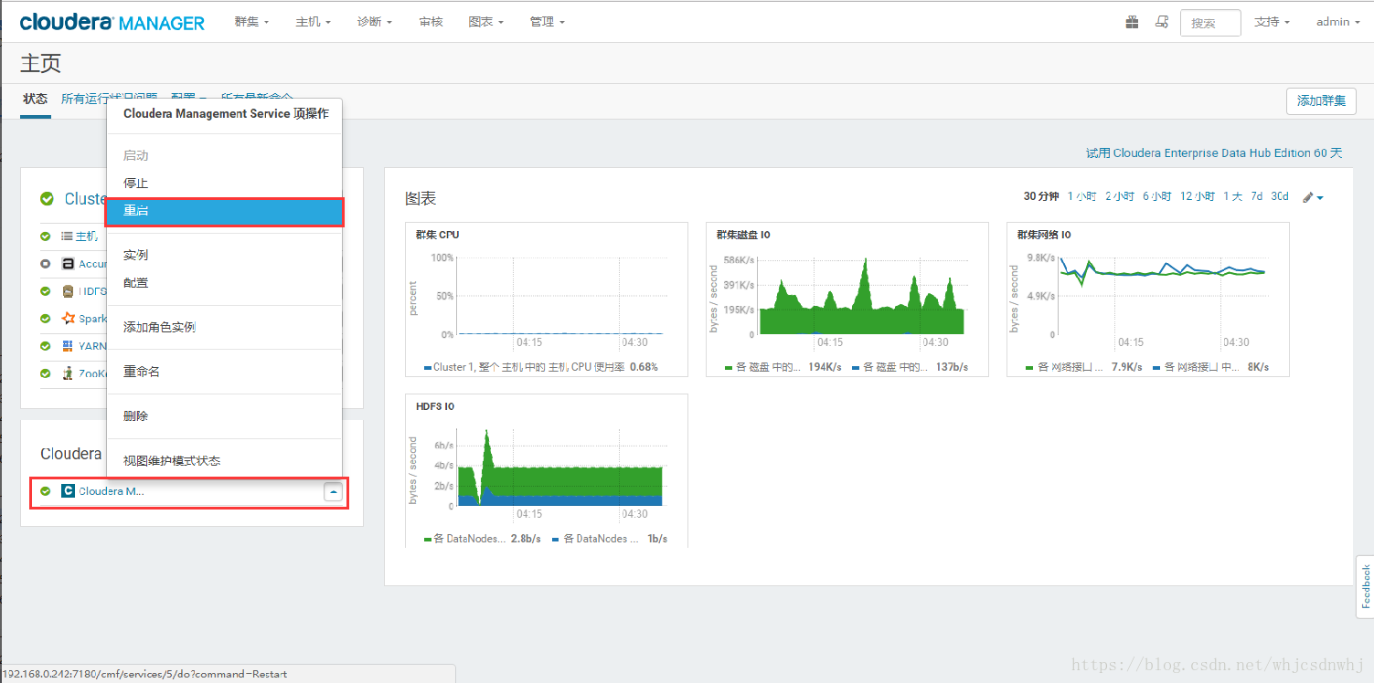Click the Spark service icon
1374x683 pixels.
pyautogui.click(x=68, y=319)
